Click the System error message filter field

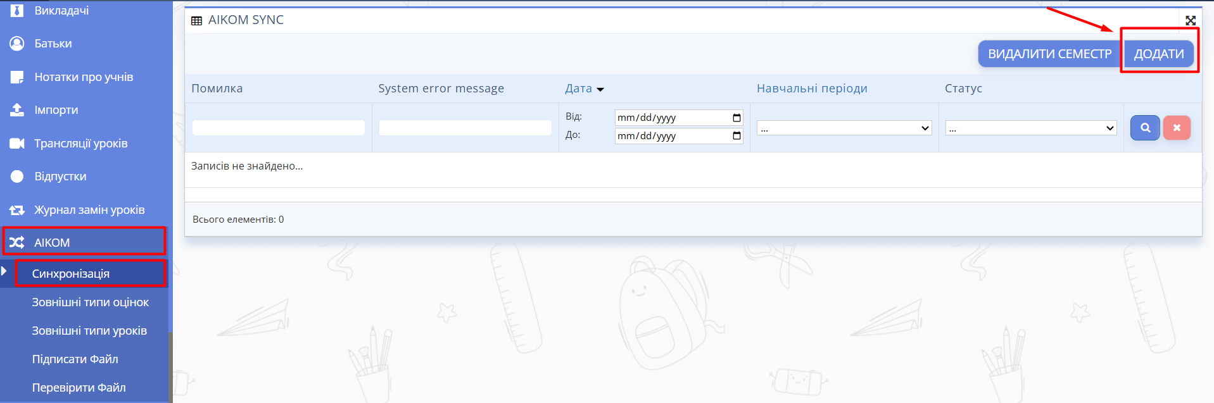pyautogui.click(x=465, y=128)
